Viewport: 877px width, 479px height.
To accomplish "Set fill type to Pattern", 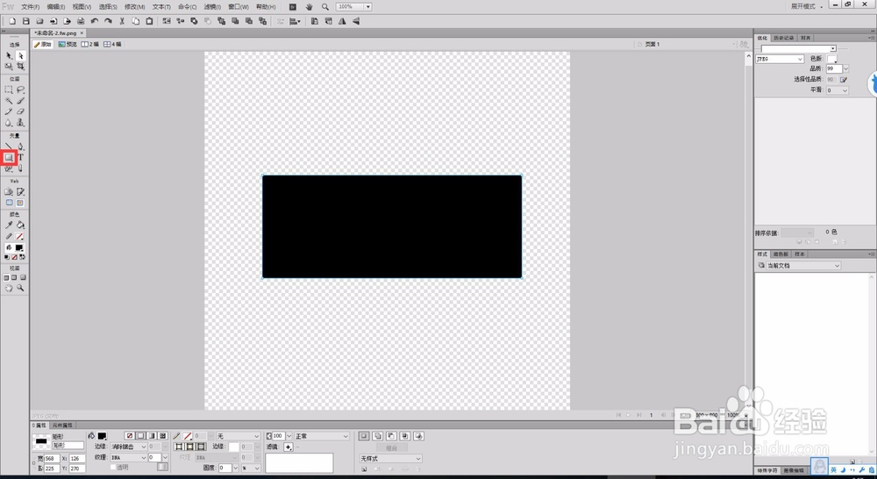I will click(163, 436).
